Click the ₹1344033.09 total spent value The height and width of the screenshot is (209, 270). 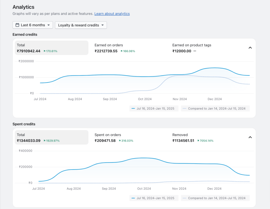[28, 141]
